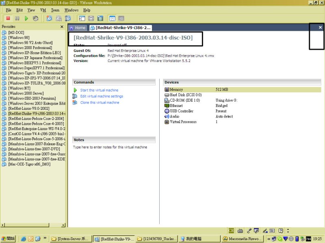
Task: Open the View menu
Action: pyautogui.click(x=31, y=10)
